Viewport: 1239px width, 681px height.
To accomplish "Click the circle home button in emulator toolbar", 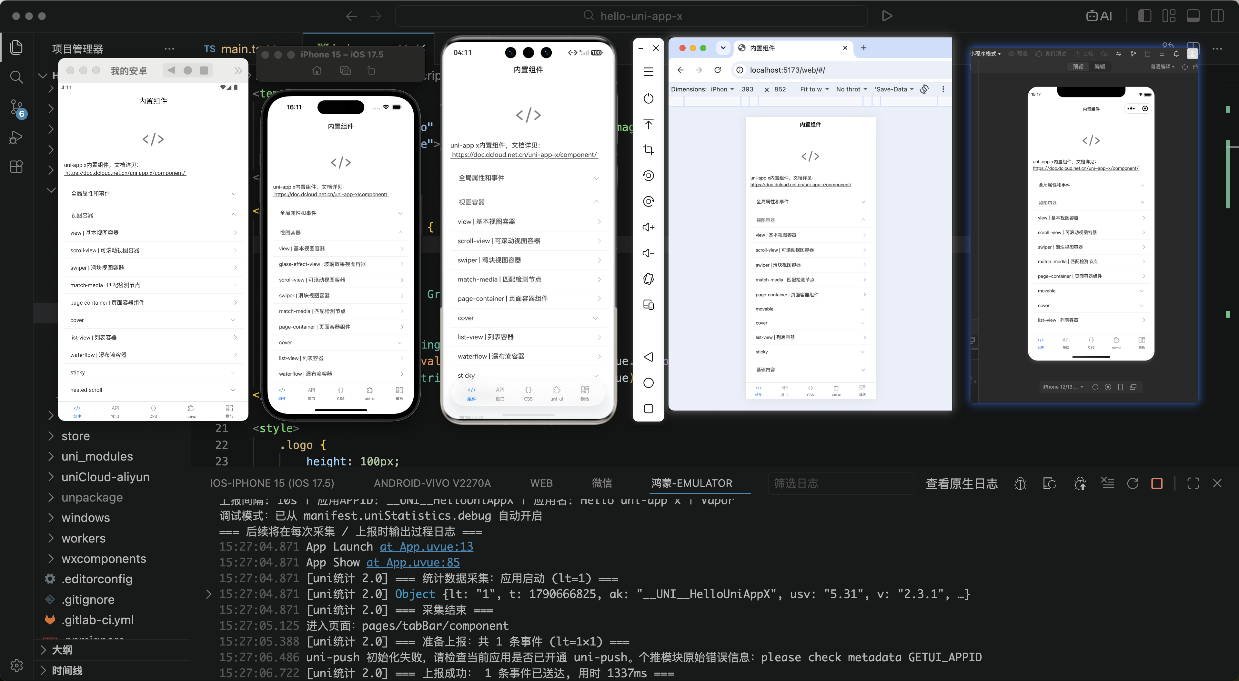I will (x=648, y=383).
